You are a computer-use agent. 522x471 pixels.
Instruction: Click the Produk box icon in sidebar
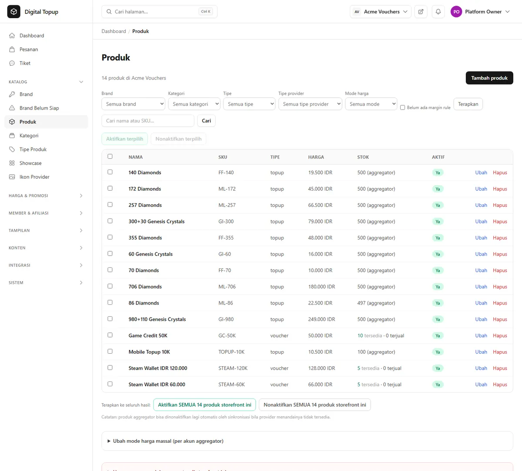coord(12,122)
